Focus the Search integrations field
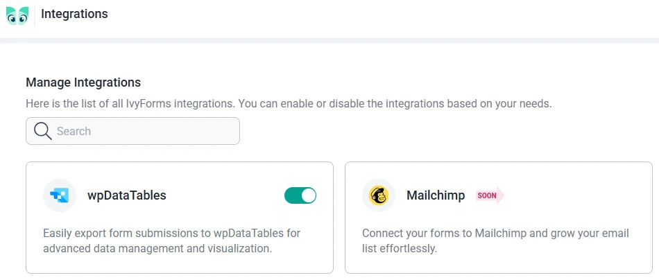 pyautogui.click(x=139, y=131)
